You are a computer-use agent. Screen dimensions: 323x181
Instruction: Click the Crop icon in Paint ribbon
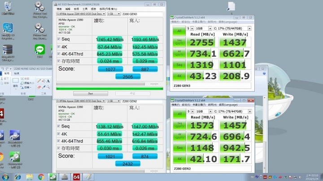[x=22, y=79]
